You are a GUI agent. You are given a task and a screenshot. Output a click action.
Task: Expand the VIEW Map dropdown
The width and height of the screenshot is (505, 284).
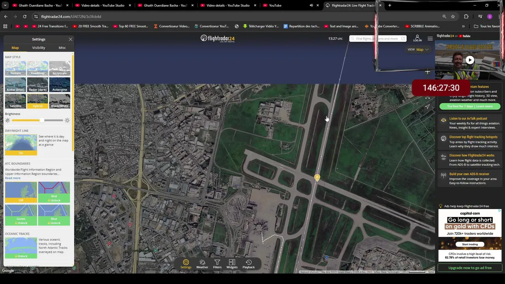(x=418, y=49)
